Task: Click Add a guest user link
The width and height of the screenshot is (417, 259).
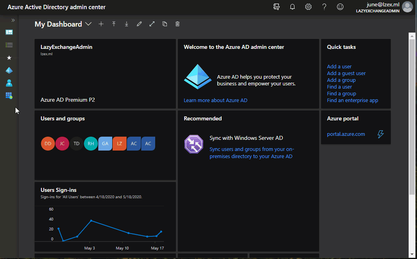Action: 346,73
